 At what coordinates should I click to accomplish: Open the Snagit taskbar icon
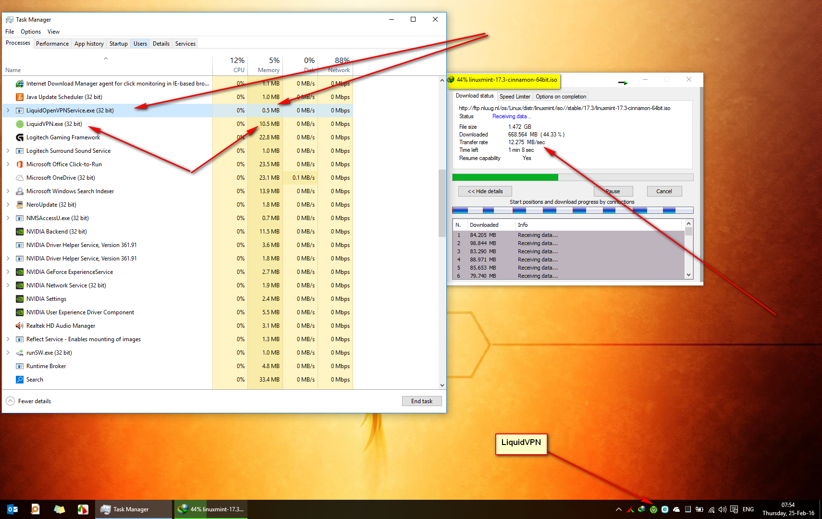coord(83,509)
